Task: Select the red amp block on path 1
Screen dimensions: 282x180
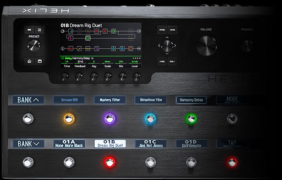Action: 96,31
